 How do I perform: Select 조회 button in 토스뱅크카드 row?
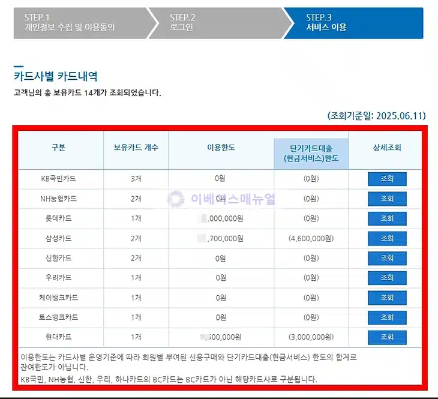387,317
